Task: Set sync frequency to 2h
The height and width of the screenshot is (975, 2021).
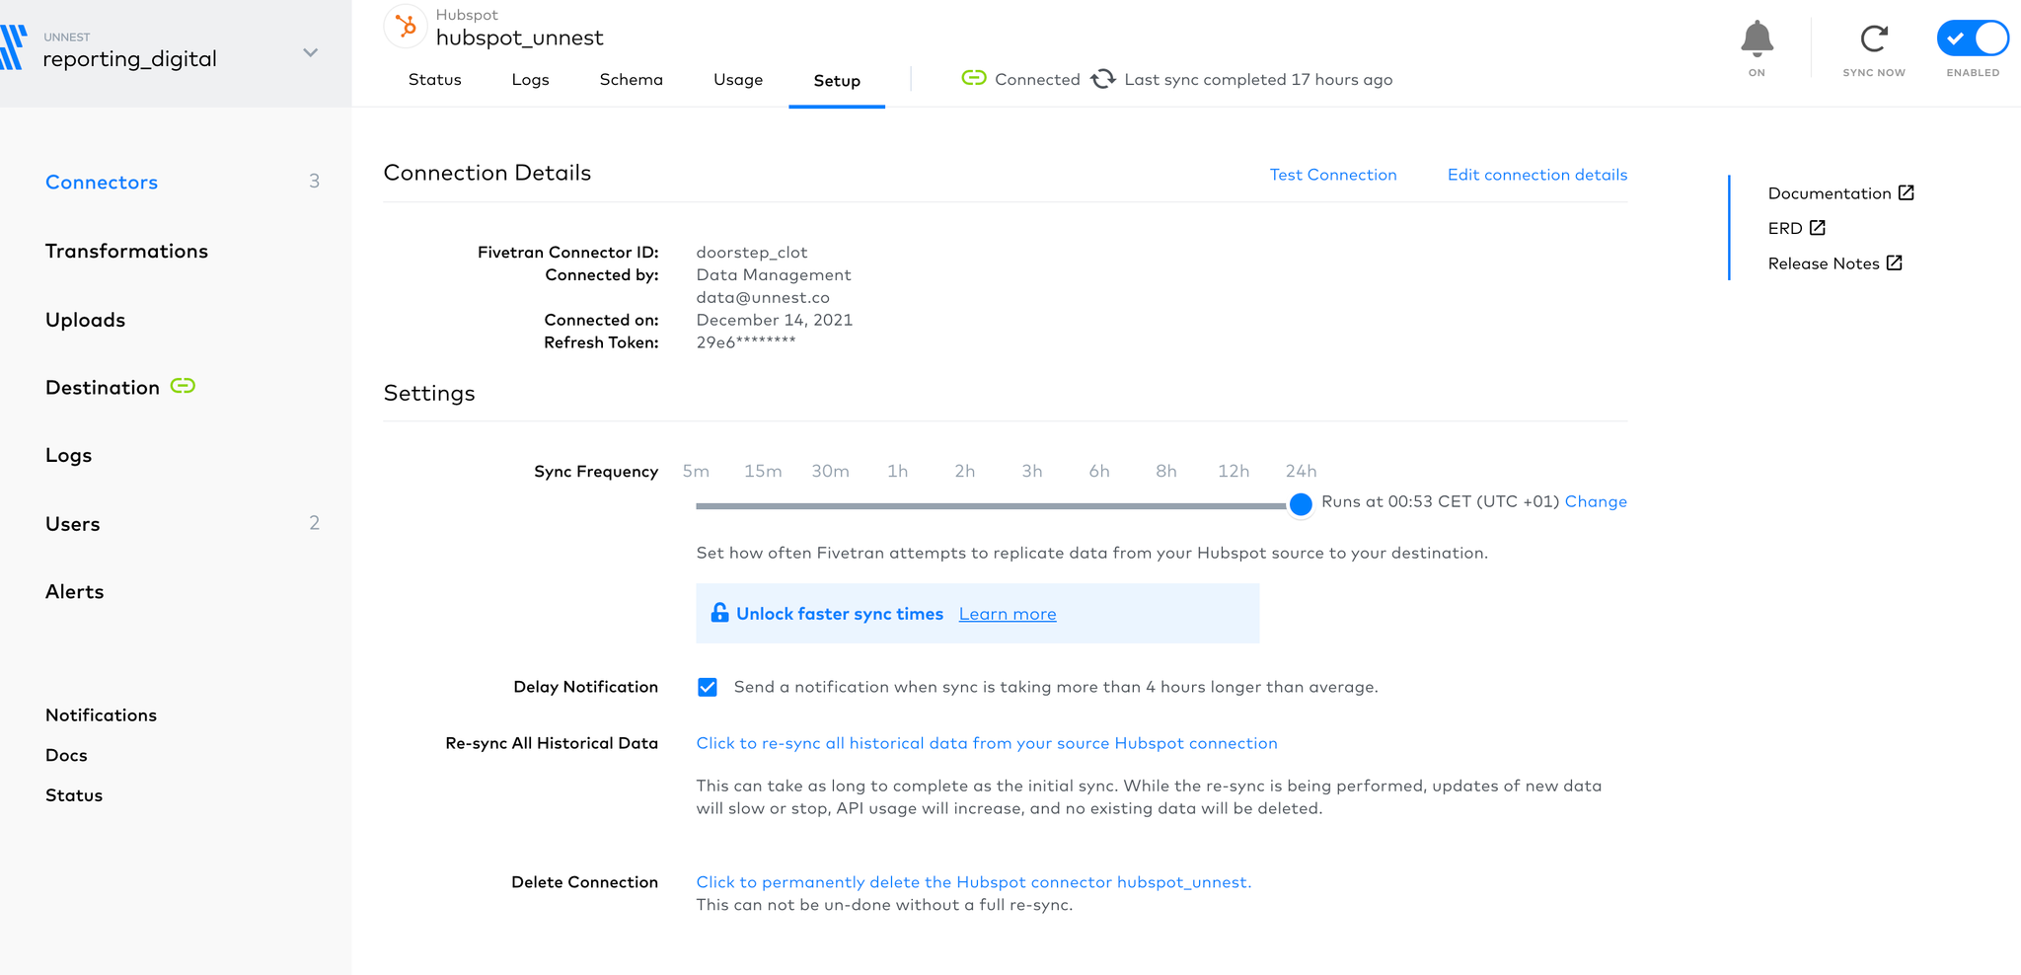Action: [964, 472]
